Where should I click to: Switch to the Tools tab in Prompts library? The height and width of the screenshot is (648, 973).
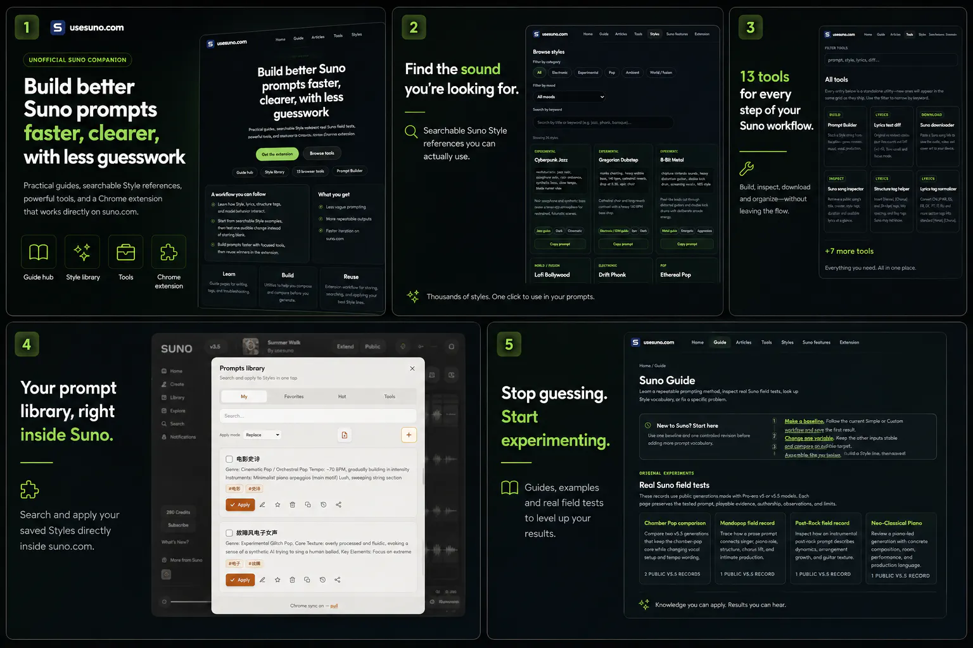(390, 397)
